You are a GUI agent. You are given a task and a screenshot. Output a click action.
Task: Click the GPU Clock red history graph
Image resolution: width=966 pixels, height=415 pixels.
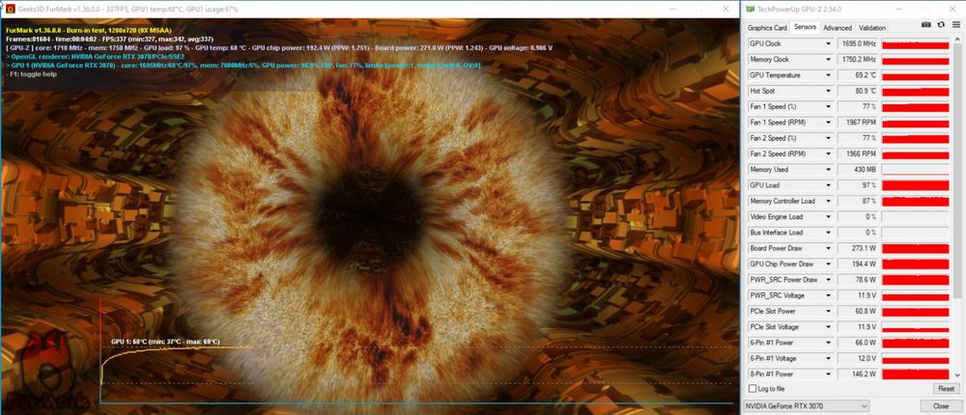click(x=916, y=44)
